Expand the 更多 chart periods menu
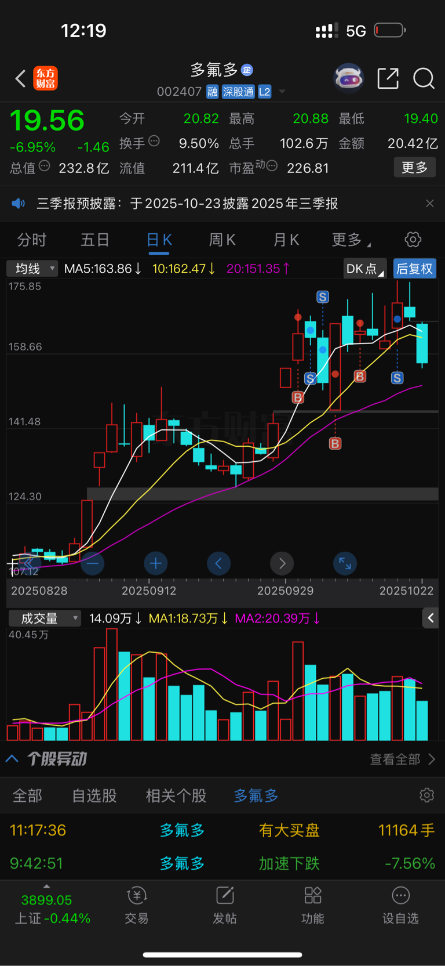The height and width of the screenshot is (966, 445). click(x=351, y=240)
